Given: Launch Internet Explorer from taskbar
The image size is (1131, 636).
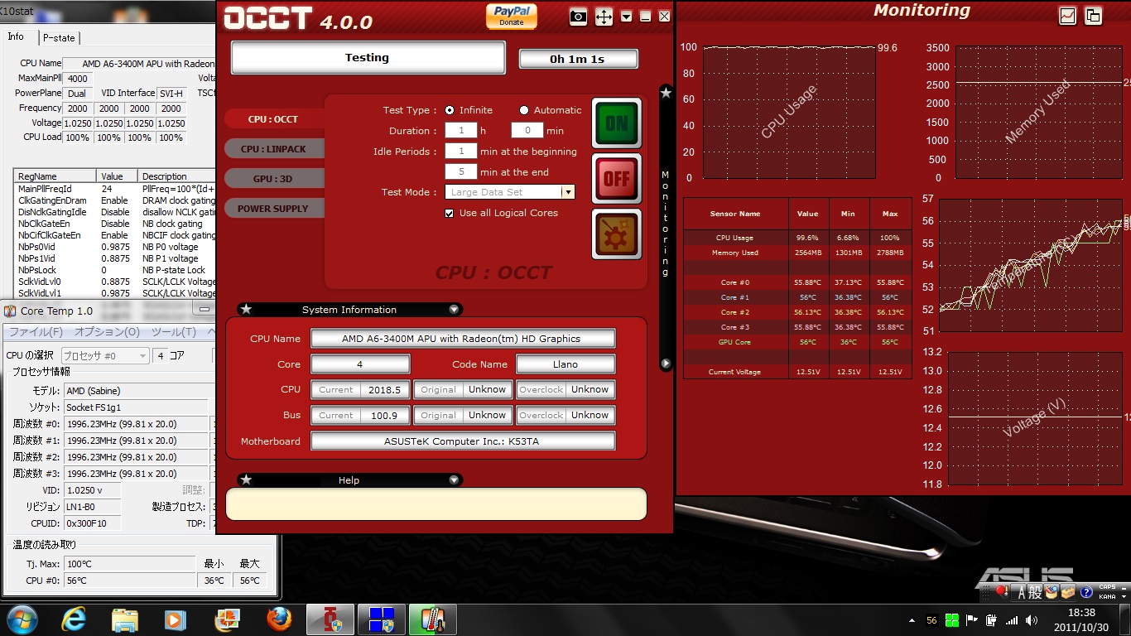Looking at the screenshot, I should pos(74,619).
